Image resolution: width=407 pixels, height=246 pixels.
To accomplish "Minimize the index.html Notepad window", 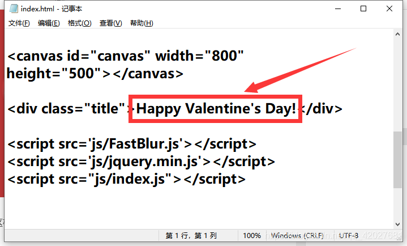I will pos(338,9).
